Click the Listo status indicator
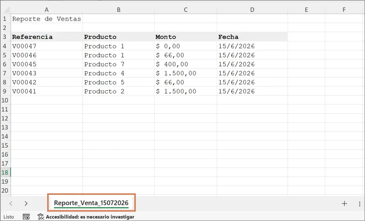Screen dimensions: 365x221 9,217
